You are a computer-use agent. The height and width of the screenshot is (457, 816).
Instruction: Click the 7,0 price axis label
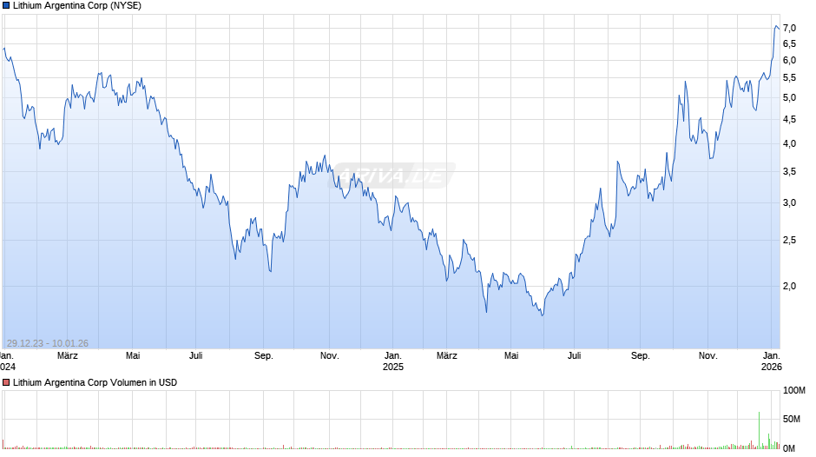pos(789,28)
